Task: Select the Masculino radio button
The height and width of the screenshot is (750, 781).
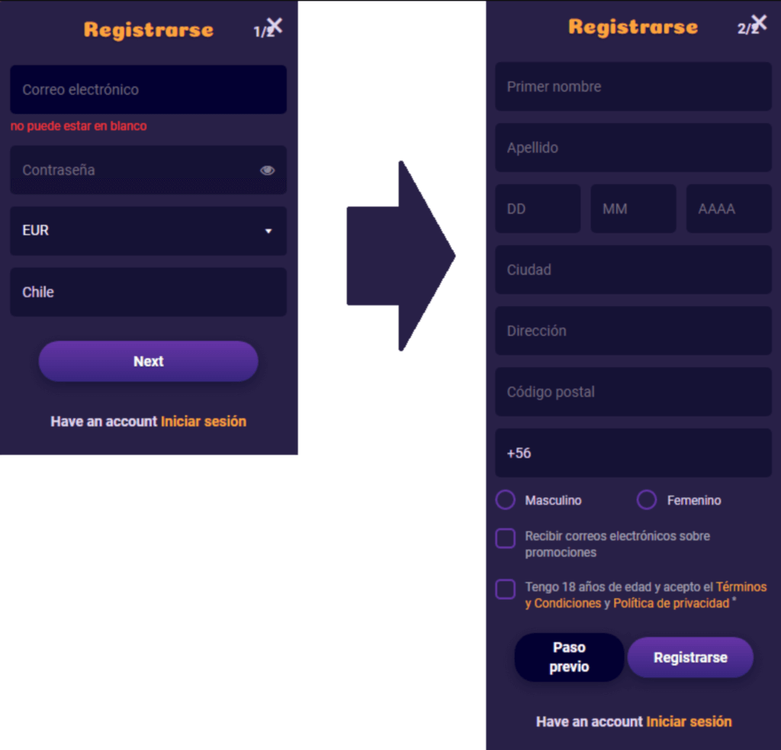Action: (x=506, y=500)
